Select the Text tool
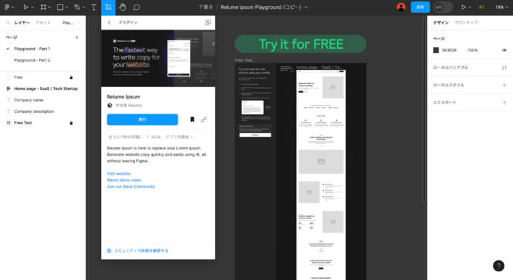The image size is (513, 280). coord(93,7)
